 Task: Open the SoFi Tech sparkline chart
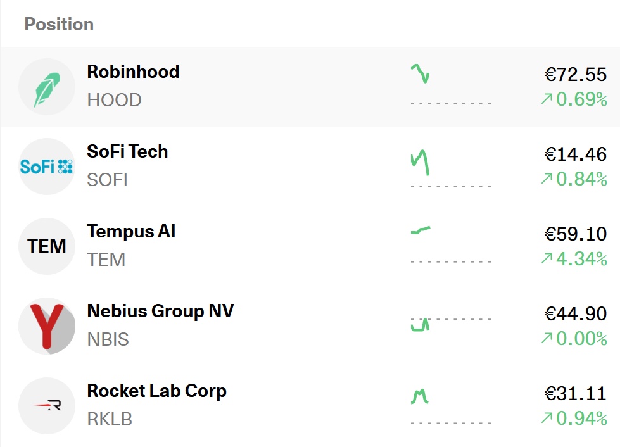point(451,168)
